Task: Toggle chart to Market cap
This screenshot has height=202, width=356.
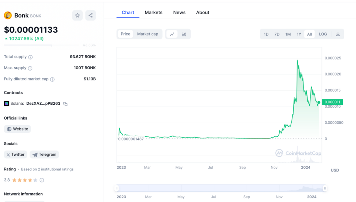Action: (x=147, y=34)
